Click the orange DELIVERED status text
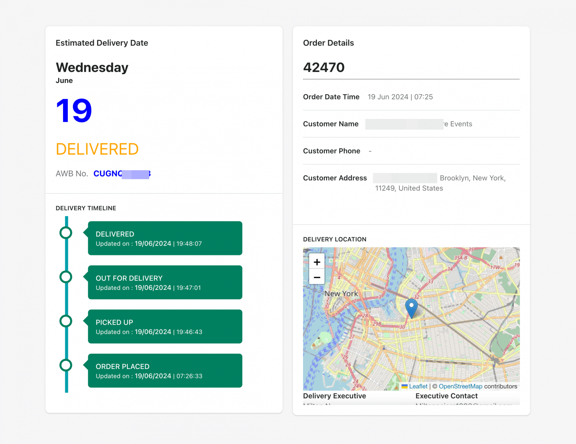The width and height of the screenshot is (576, 444). (97, 149)
